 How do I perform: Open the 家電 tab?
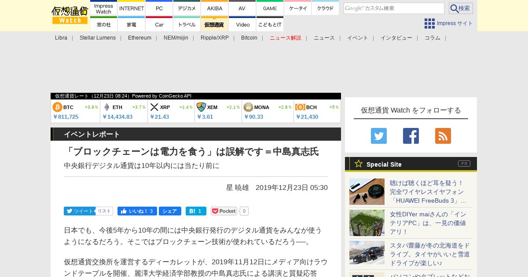tap(132, 25)
